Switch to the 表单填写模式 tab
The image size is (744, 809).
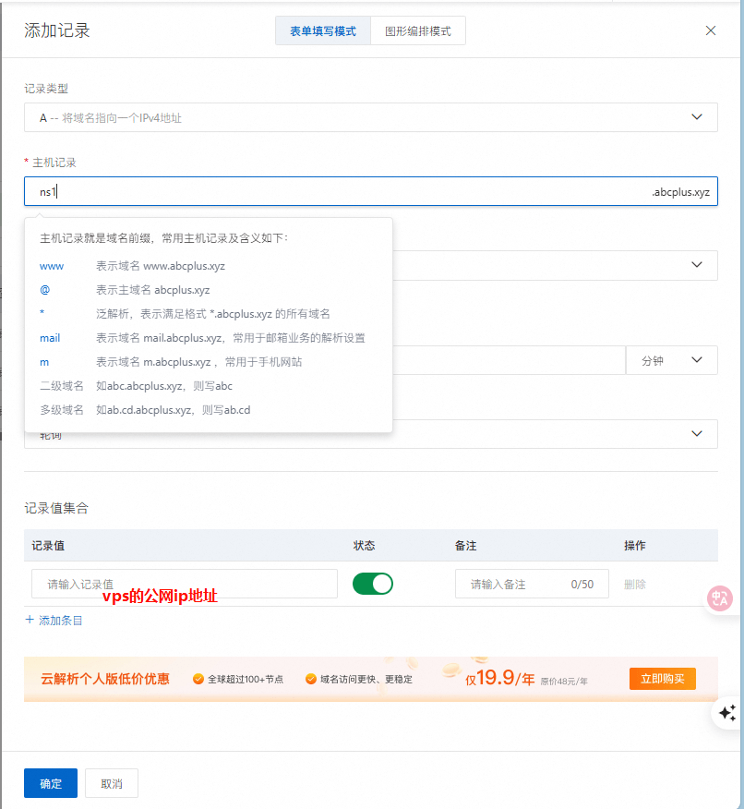pyautogui.click(x=322, y=30)
